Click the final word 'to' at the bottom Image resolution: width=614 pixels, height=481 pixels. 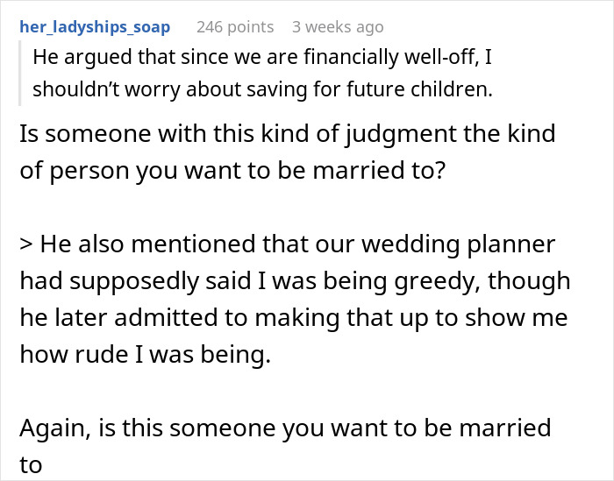pyautogui.click(x=31, y=464)
